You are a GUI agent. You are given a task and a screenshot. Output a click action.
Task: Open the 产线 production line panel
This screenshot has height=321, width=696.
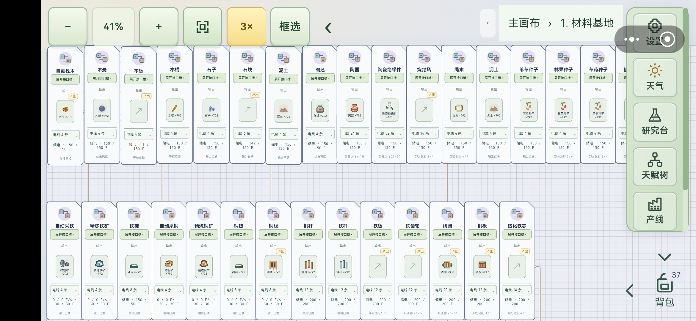click(655, 211)
